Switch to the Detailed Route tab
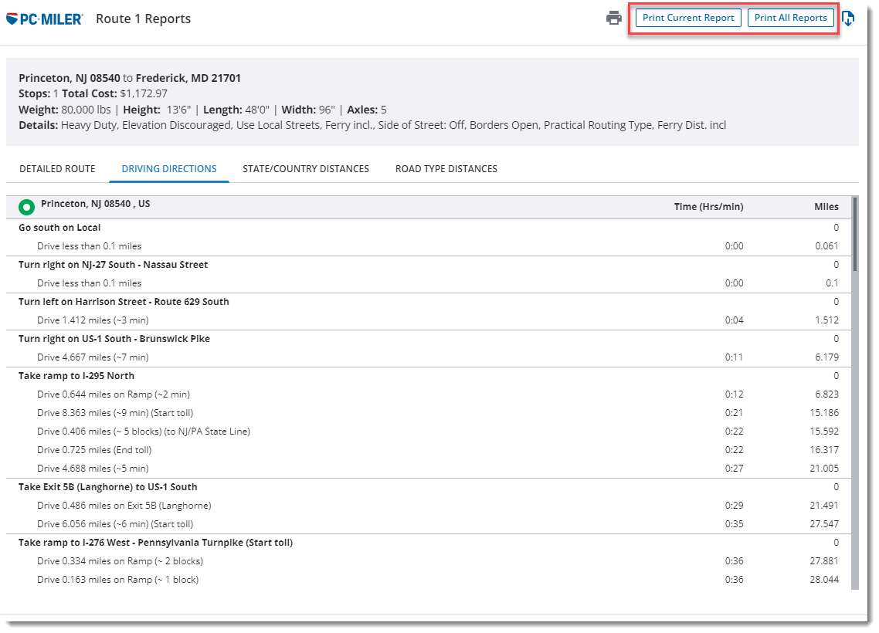 (x=57, y=168)
